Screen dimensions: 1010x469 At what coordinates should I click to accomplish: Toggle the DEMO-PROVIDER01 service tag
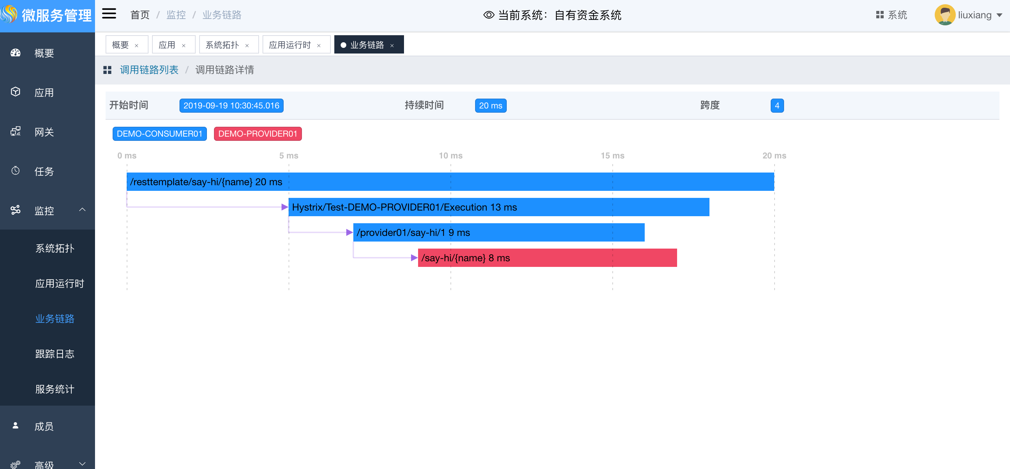[x=258, y=134]
